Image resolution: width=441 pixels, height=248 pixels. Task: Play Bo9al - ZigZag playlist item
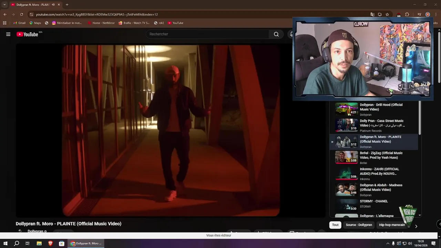point(374,158)
